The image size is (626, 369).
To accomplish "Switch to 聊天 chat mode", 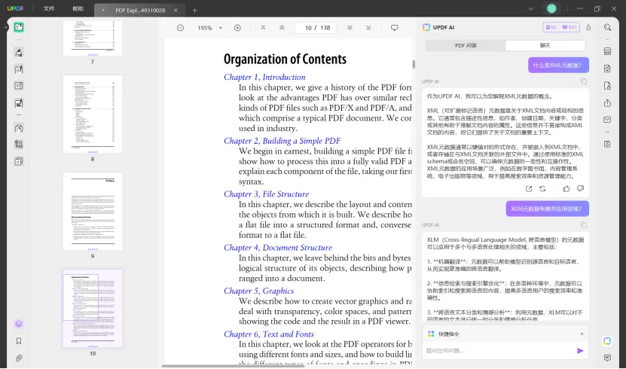I will click(x=545, y=45).
